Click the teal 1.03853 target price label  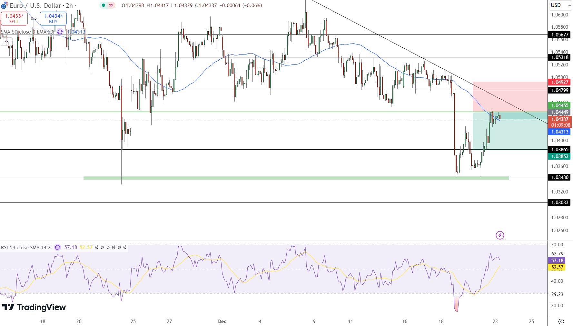click(559, 156)
